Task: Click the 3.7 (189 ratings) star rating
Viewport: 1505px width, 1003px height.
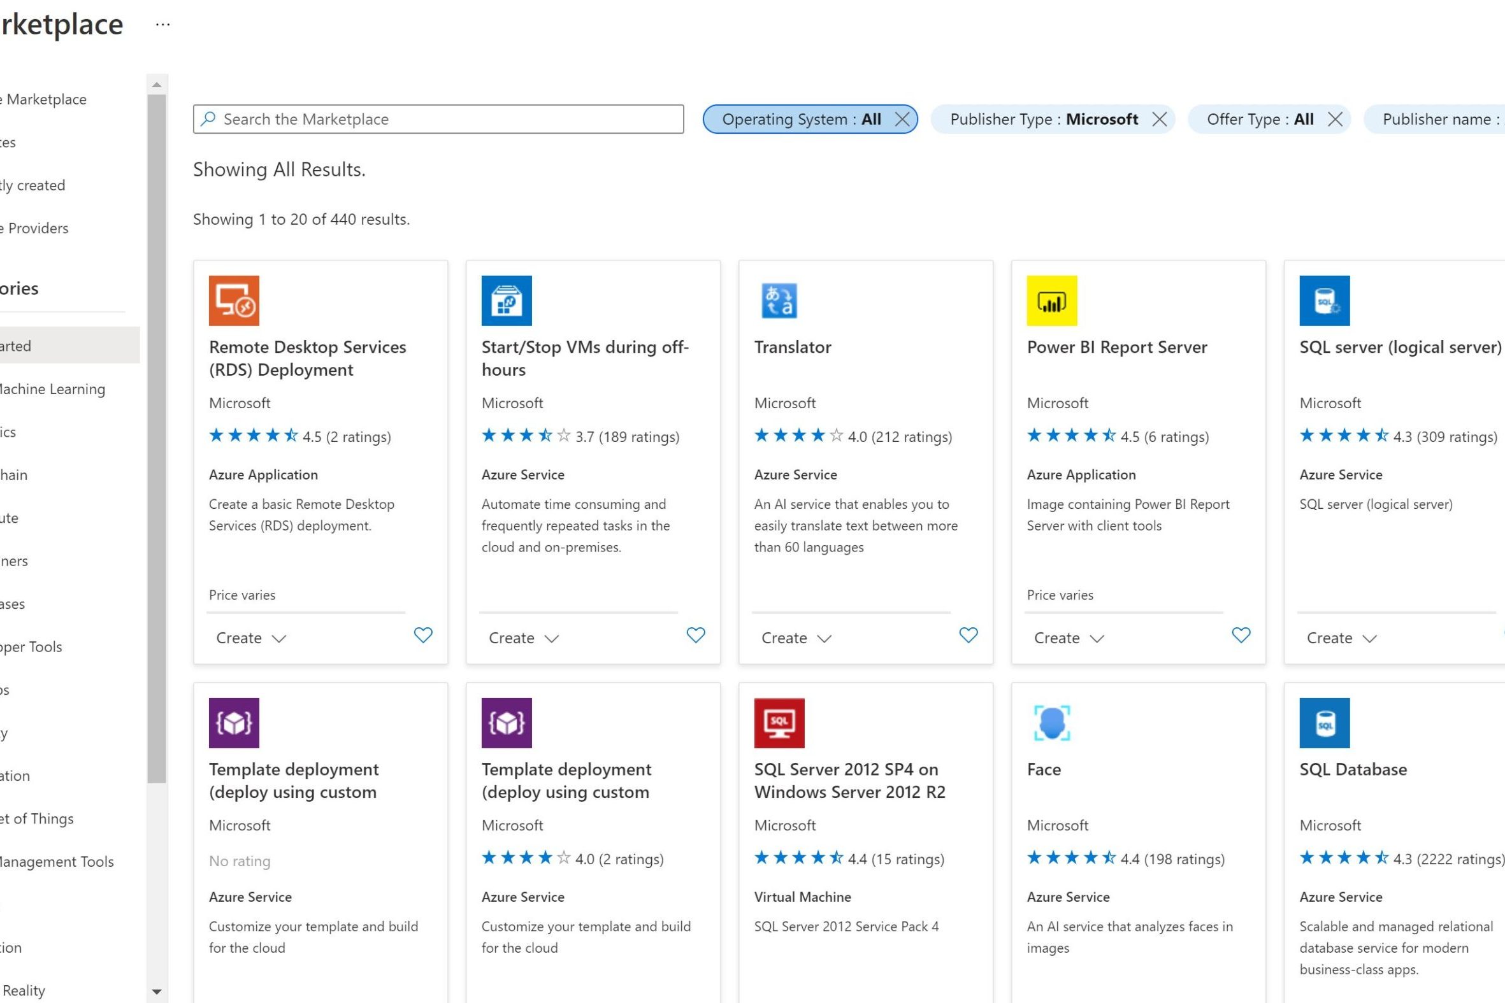Action: click(x=580, y=436)
